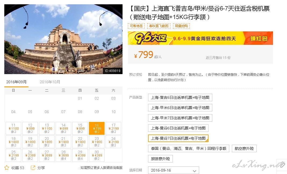Select option 上海-普吉6日往返单机票+电子地图
Screen dimensions: 287x174
pos(180,97)
